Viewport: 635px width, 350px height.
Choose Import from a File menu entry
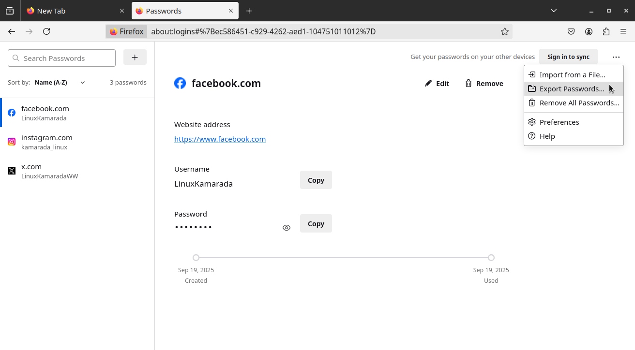[x=574, y=74]
